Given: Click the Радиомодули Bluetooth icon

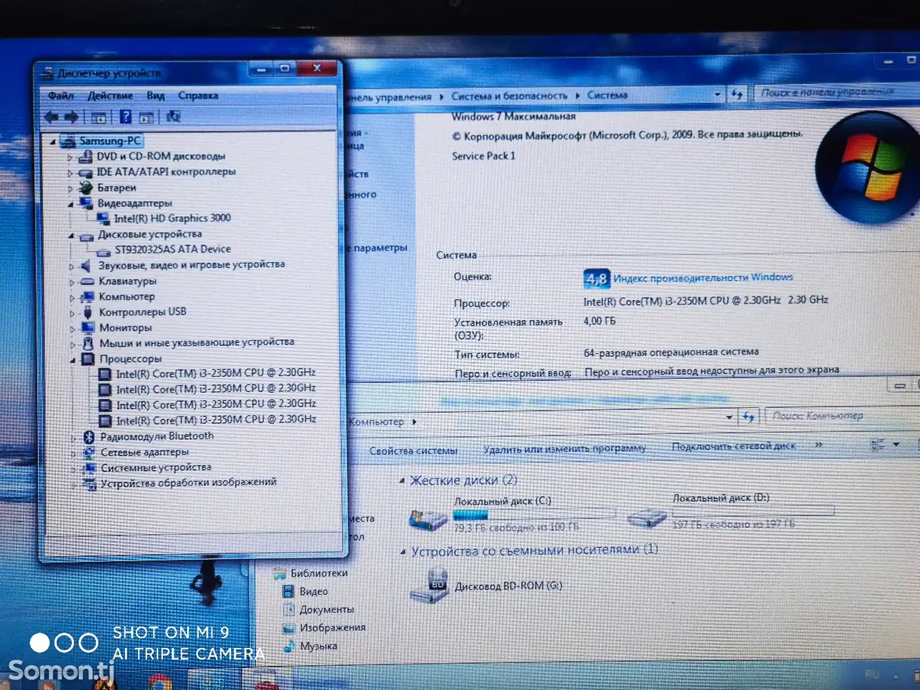Looking at the screenshot, I should coord(89,437).
